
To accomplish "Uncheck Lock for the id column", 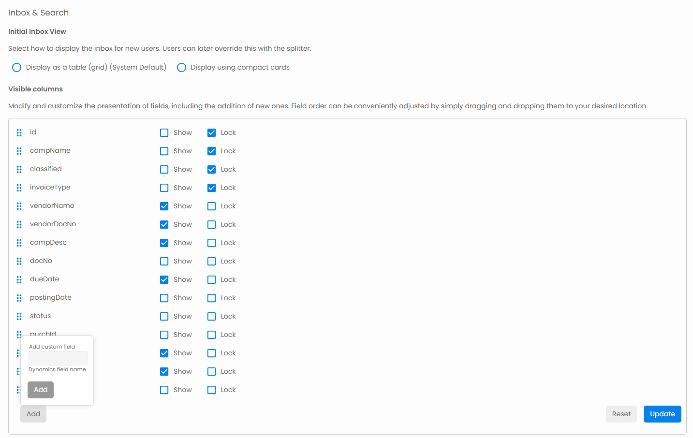I will 212,132.
